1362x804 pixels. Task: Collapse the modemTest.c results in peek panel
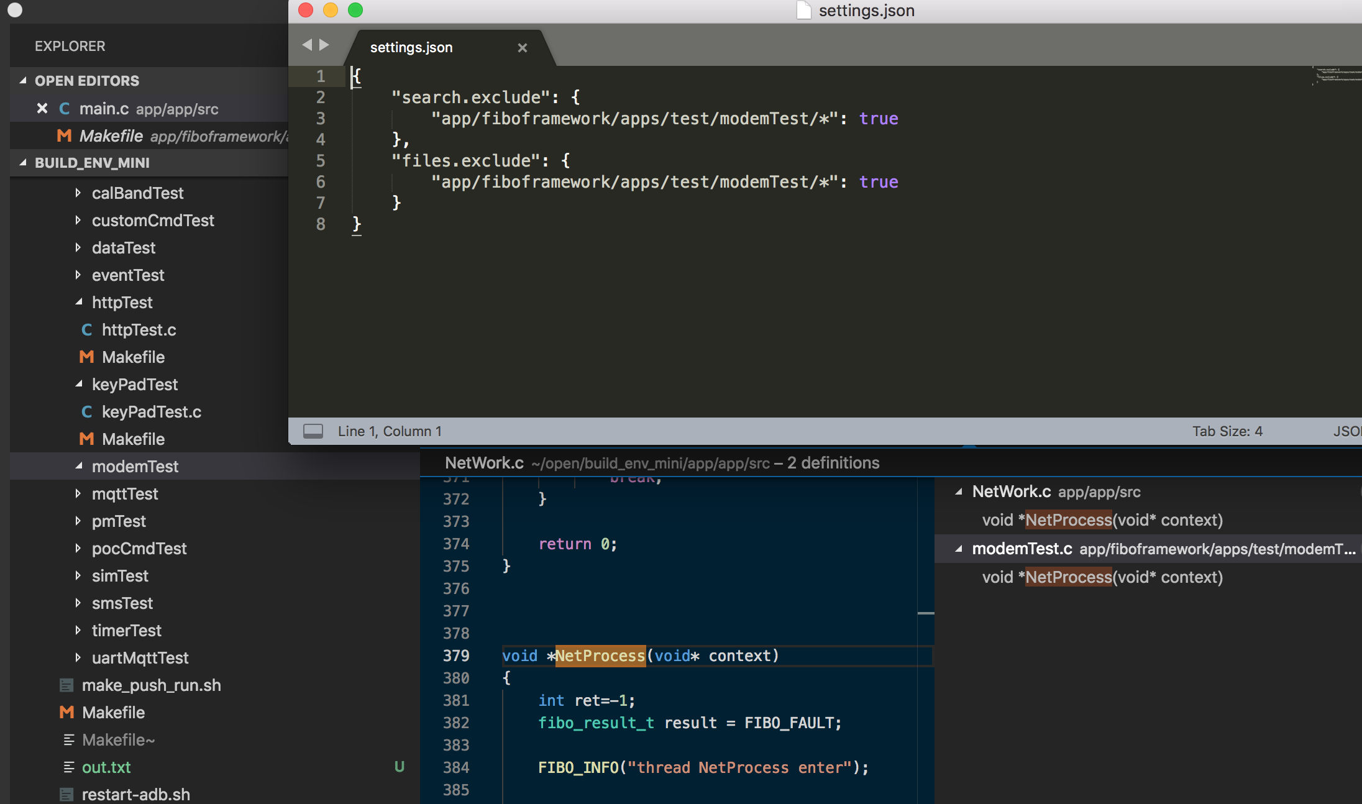tap(959, 549)
